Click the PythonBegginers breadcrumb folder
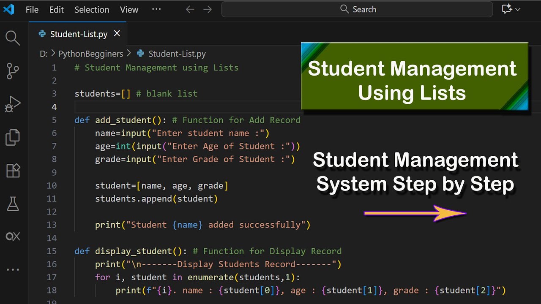 (x=90, y=54)
